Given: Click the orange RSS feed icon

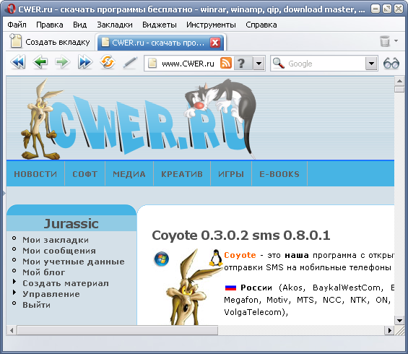Looking at the screenshot, I should (226, 63).
